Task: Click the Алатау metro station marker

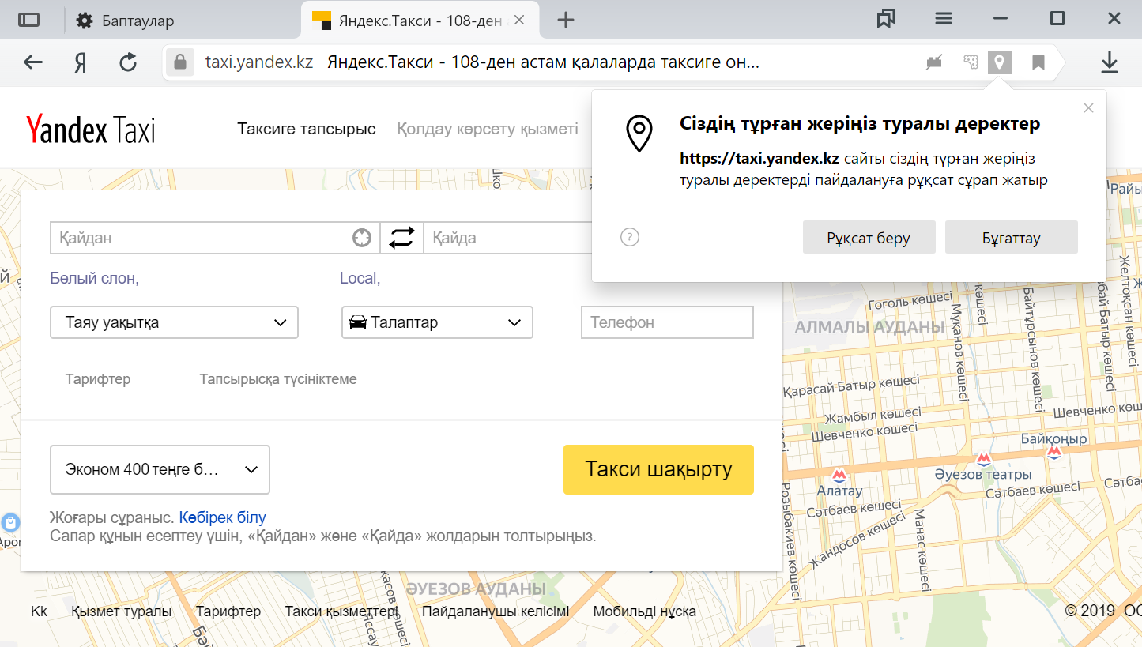Action: click(839, 475)
